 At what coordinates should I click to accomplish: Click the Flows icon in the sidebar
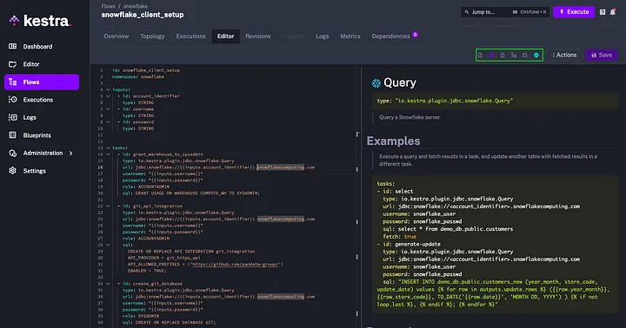(x=13, y=82)
